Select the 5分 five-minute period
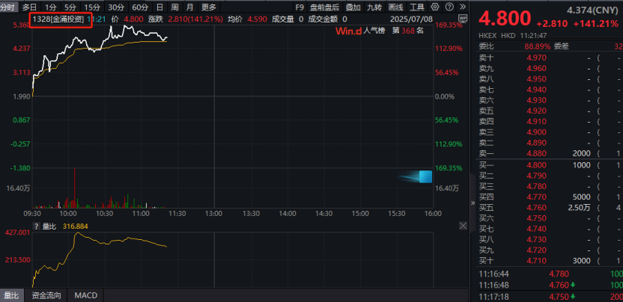This screenshot has height=302, width=623. 70,7
